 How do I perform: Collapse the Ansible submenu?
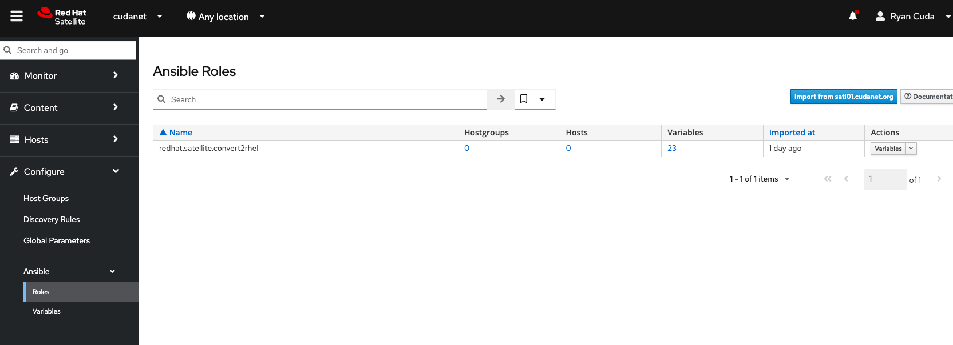[112, 271]
